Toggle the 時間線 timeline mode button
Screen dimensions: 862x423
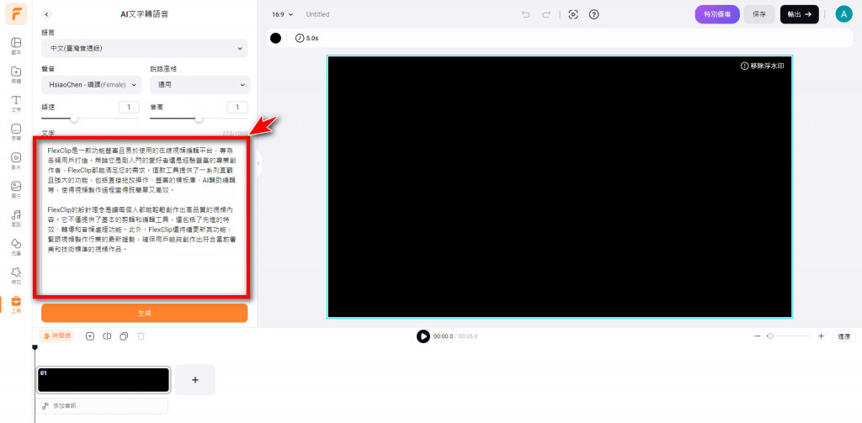[x=56, y=336]
